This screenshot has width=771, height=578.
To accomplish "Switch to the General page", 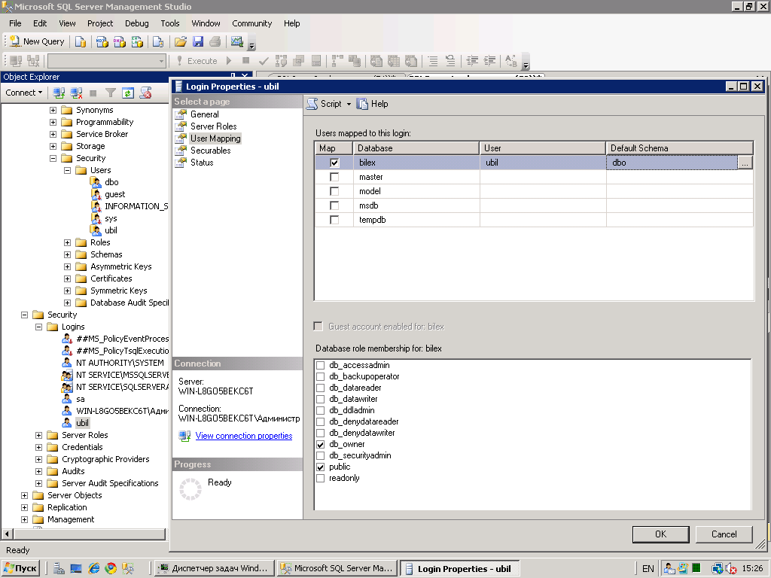I will [205, 114].
